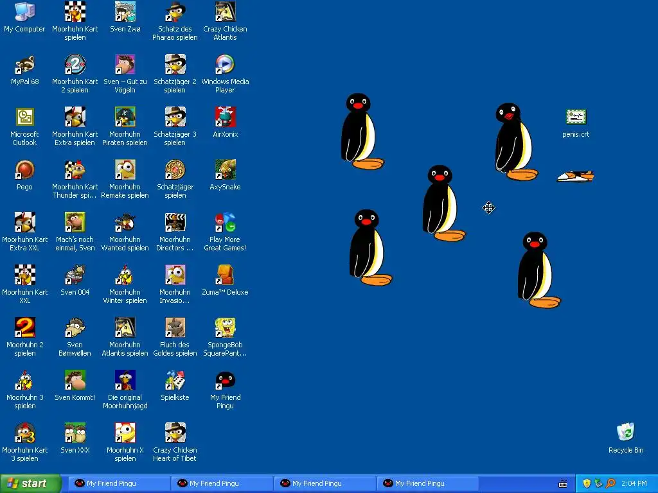The width and height of the screenshot is (658, 493).
Task: Select the Moorhuhn X spielen icon
Action: pos(125,433)
